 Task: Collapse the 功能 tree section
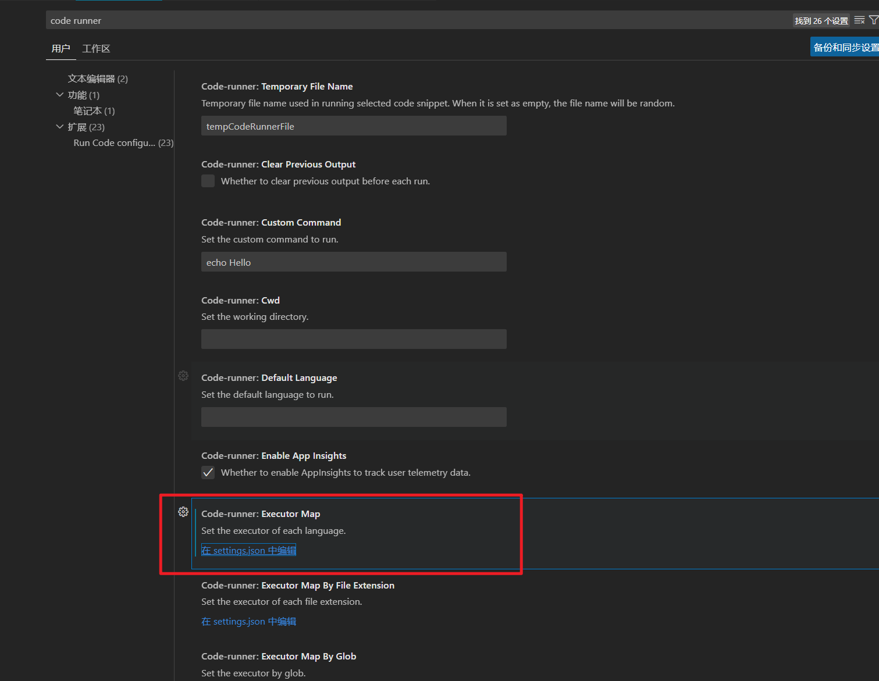tap(60, 94)
